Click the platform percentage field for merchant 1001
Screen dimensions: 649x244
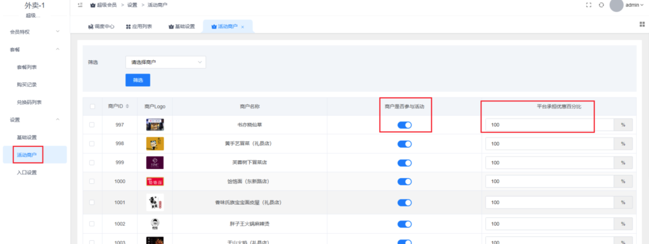pos(549,203)
